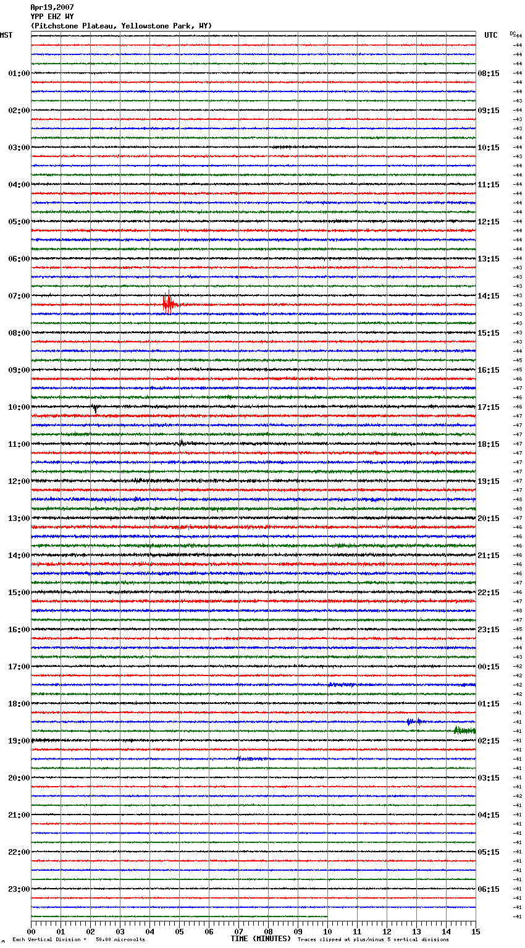
Task: Pick the 20:00 MST time label
Action: click(x=19, y=778)
